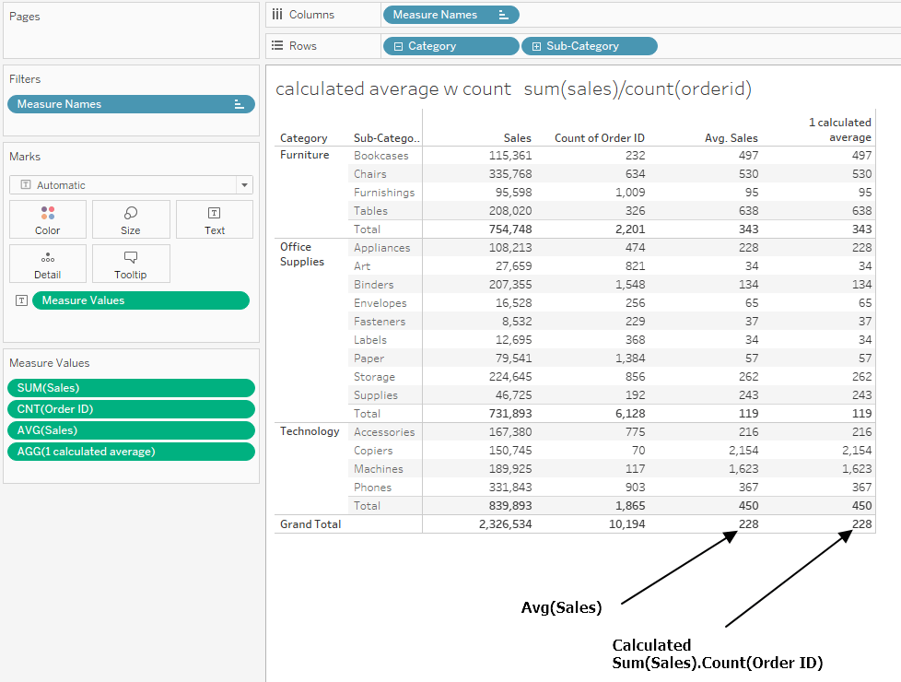Click the Pages shelf label
The image size is (901, 682).
[25, 16]
